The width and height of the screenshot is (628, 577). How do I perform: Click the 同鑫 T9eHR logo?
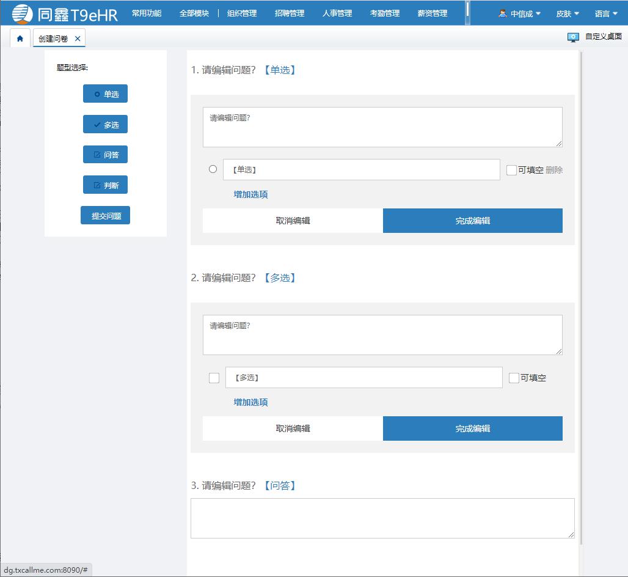click(65, 13)
